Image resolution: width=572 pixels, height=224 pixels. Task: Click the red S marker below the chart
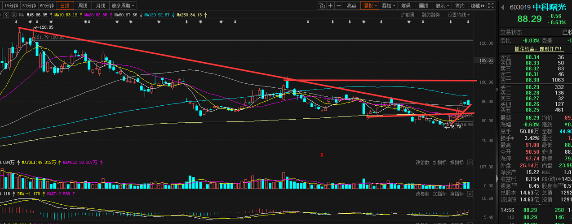(322, 155)
